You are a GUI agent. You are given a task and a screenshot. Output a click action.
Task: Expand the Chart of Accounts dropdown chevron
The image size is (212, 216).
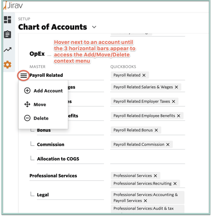[x=94, y=27]
